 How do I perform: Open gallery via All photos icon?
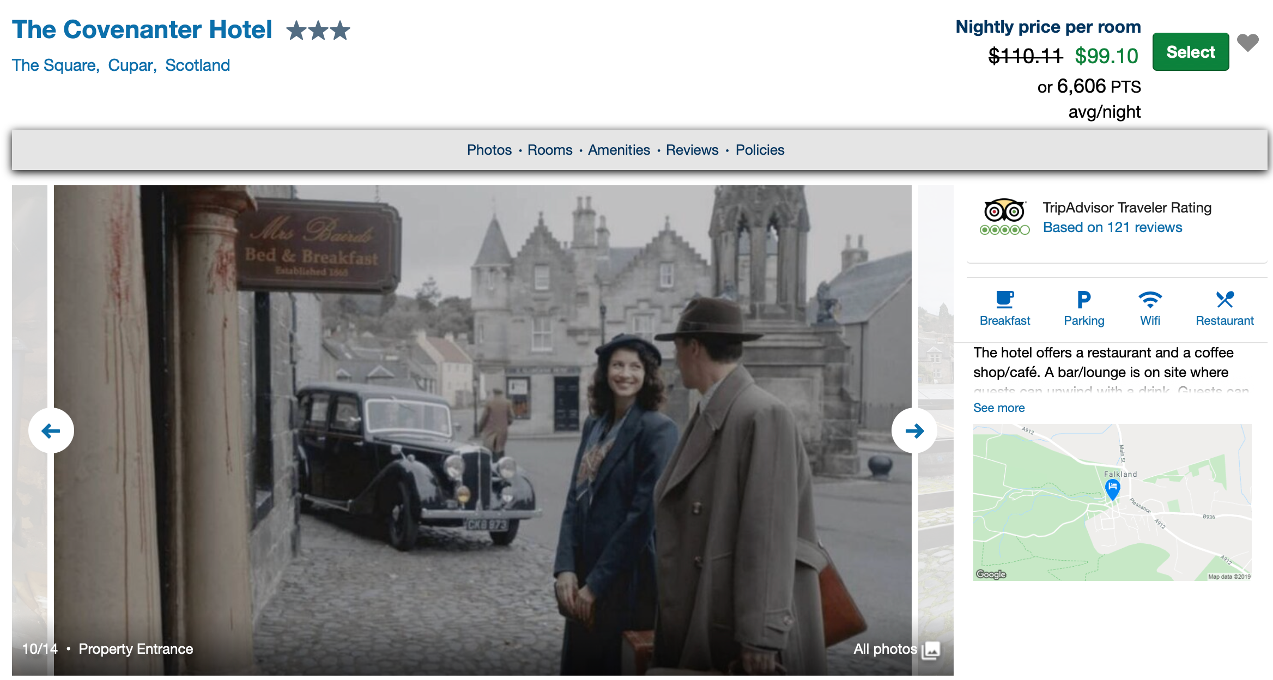pyautogui.click(x=931, y=649)
